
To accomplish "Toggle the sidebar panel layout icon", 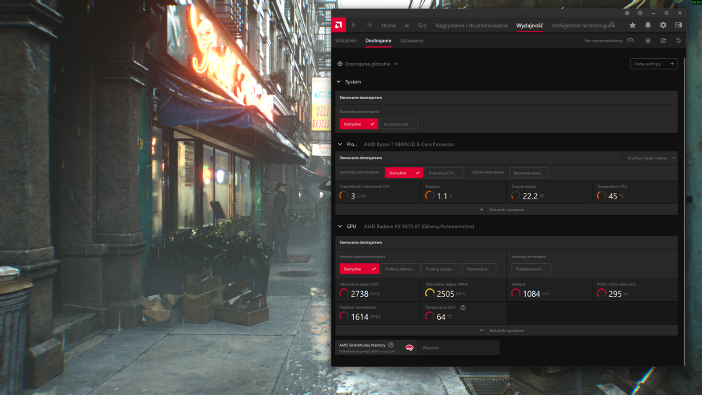I will pyautogui.click(x=678, y=25).
